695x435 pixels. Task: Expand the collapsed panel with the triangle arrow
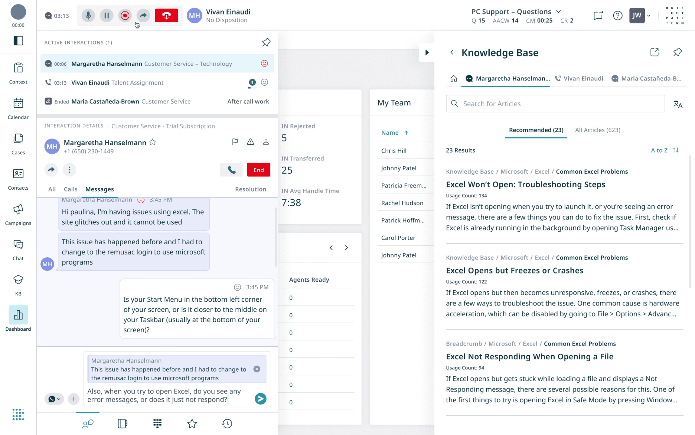click(x=427, y=52)
